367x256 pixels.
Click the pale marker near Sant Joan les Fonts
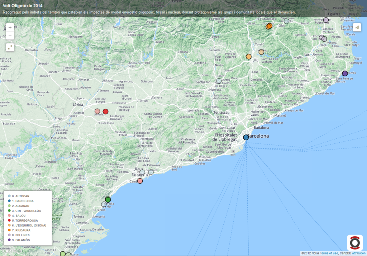click(286, 21)
